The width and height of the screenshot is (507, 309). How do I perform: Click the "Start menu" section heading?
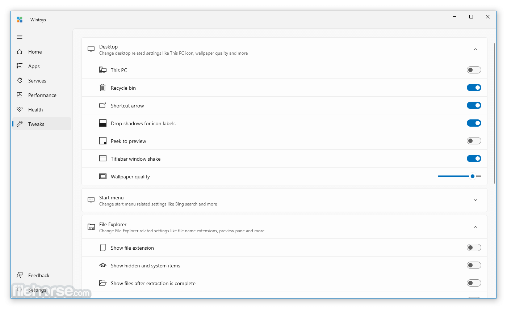point(111,198)
